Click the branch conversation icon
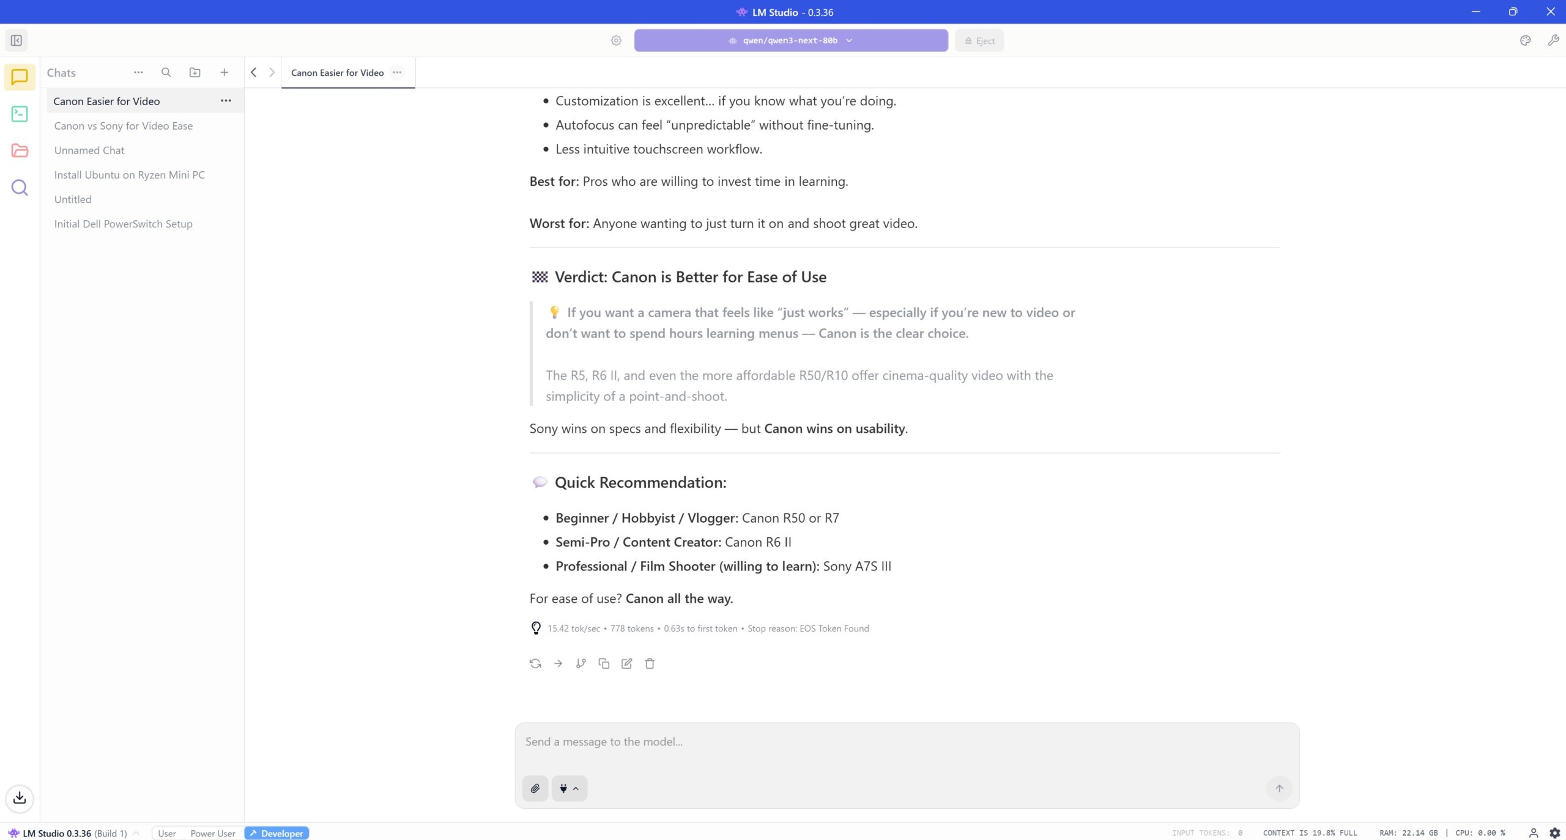Viewport: 1566px width, 840px height. tap(581, 663)
